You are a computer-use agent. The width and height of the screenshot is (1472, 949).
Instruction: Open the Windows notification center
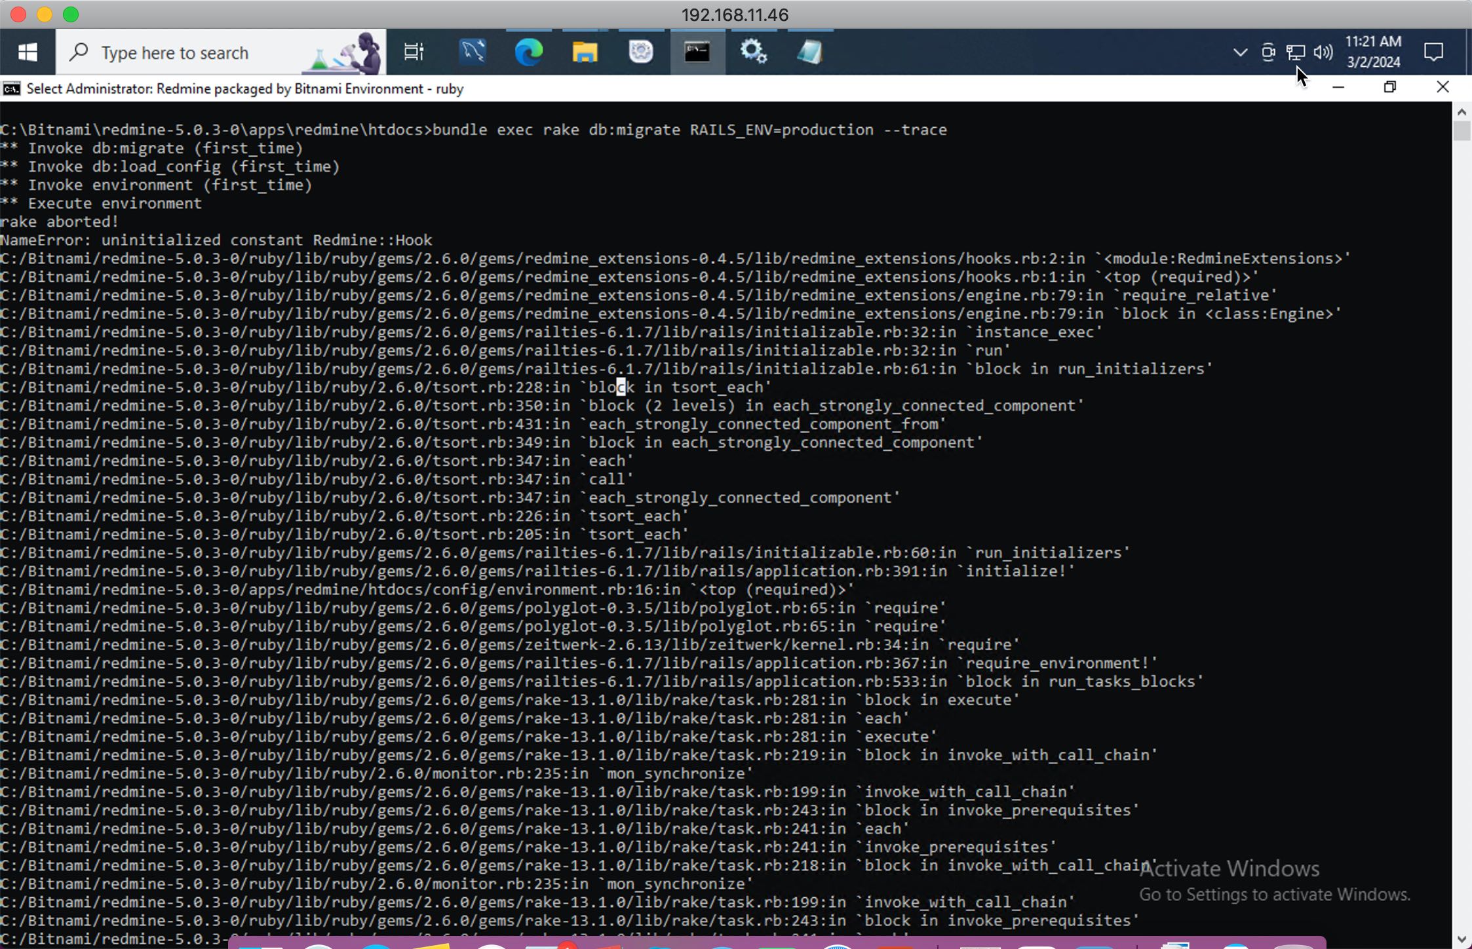1433,52
